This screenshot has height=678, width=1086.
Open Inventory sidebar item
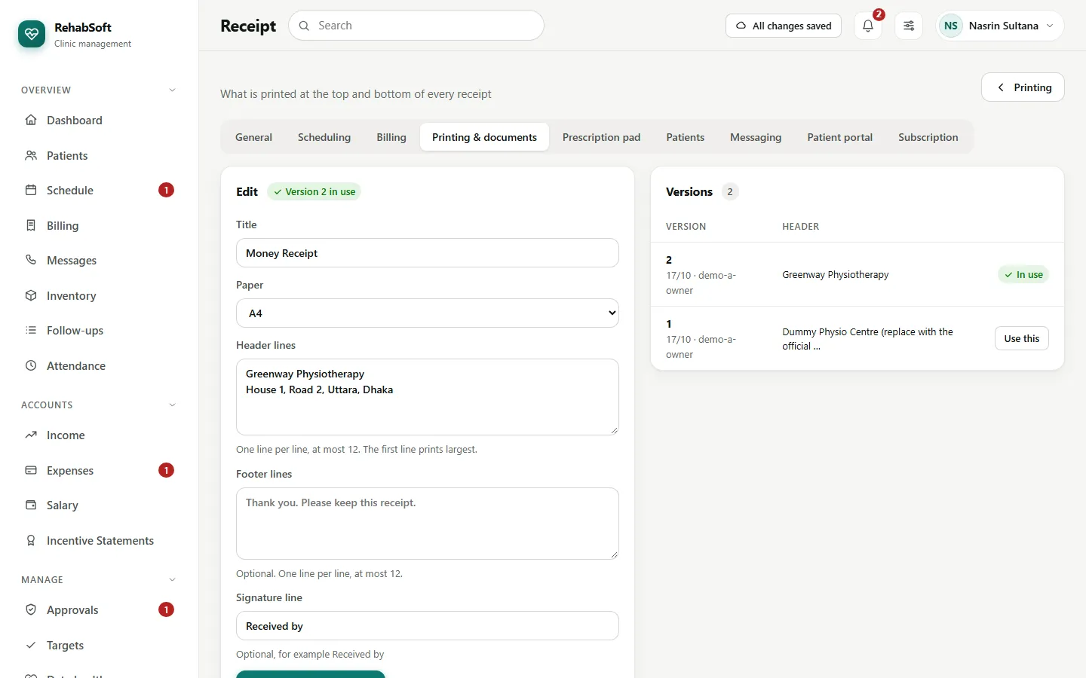[x=99, y=295]
